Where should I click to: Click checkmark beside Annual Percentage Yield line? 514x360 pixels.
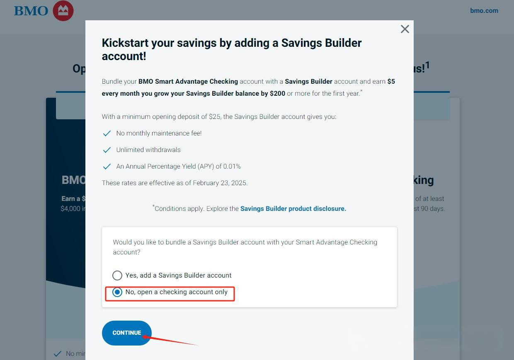[107, 167]
